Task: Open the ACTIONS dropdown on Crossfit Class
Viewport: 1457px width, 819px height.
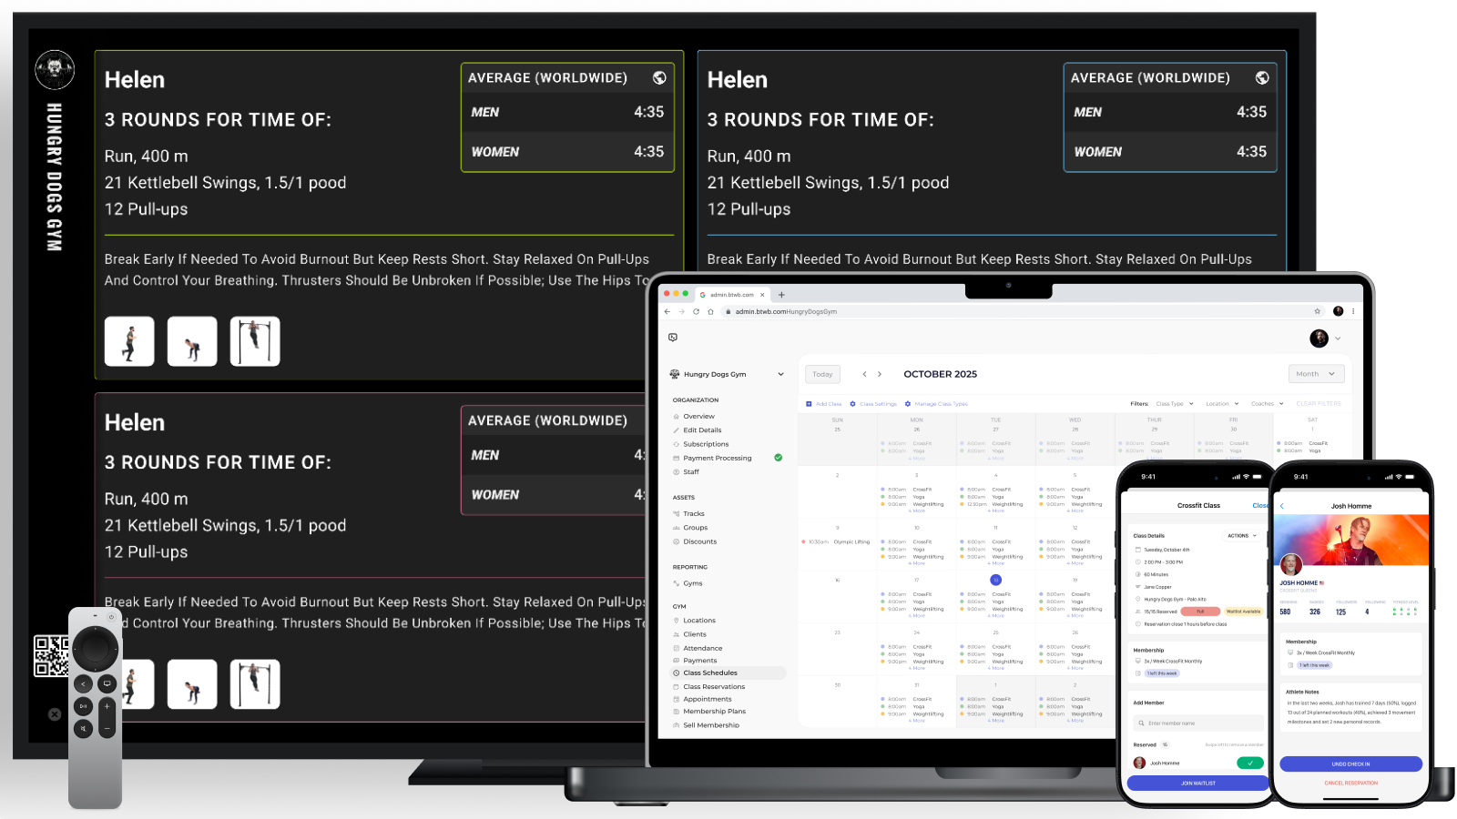Action: click(1242, 536)
